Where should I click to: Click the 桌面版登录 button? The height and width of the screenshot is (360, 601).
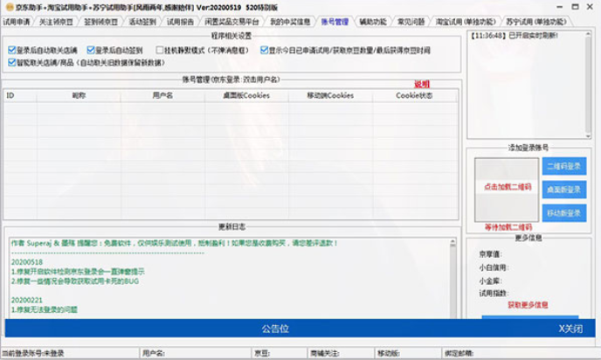click(563, 190)
